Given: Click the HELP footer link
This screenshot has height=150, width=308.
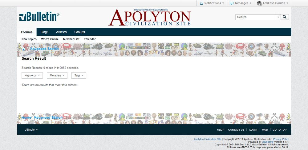Looking at the screenshot, I should point(220,130).
